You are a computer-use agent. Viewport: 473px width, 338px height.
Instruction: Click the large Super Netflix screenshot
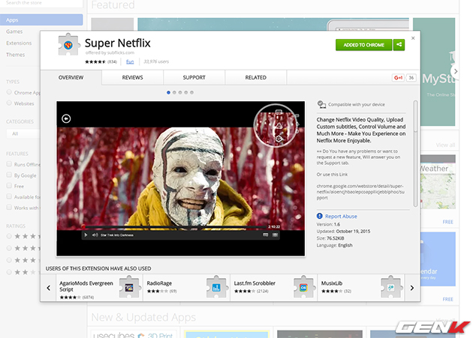(x=180, y=178)
